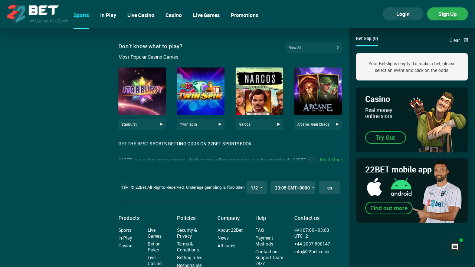Screen dimensions: 475x267
Task: Select the Bet Slip (0) tab
Action: 367,39
